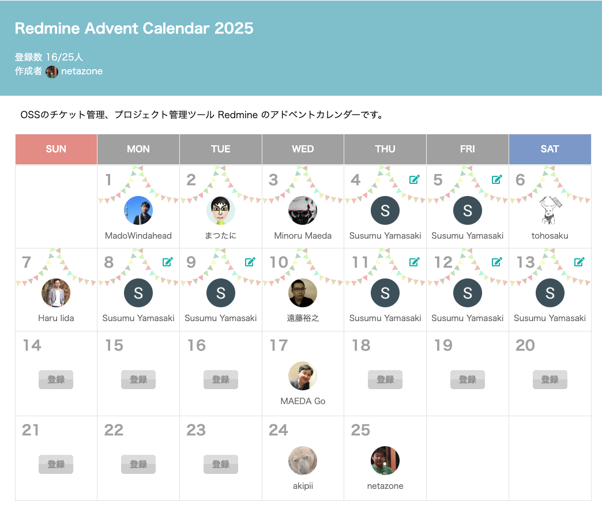
Task: Click the edit icon on day 12
Action: (497, 262)
